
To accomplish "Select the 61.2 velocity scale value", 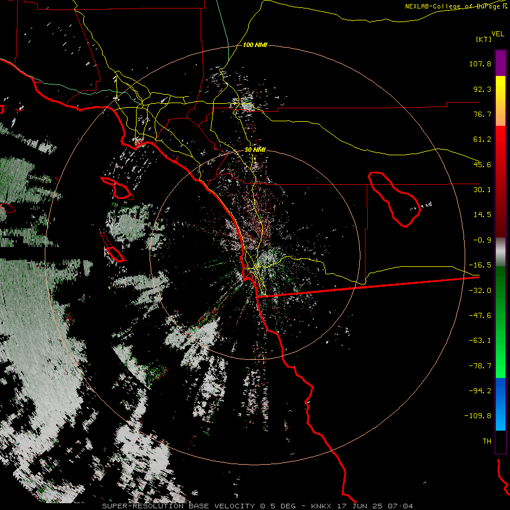I will tap(482, 139).
